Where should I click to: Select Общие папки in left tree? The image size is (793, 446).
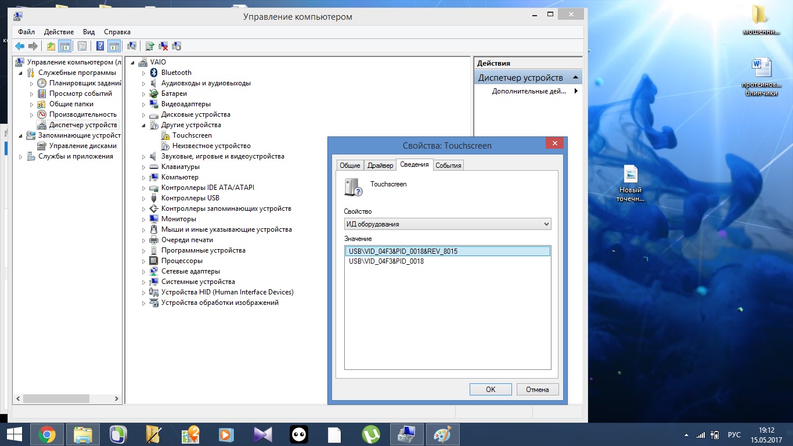coord(71,104)
